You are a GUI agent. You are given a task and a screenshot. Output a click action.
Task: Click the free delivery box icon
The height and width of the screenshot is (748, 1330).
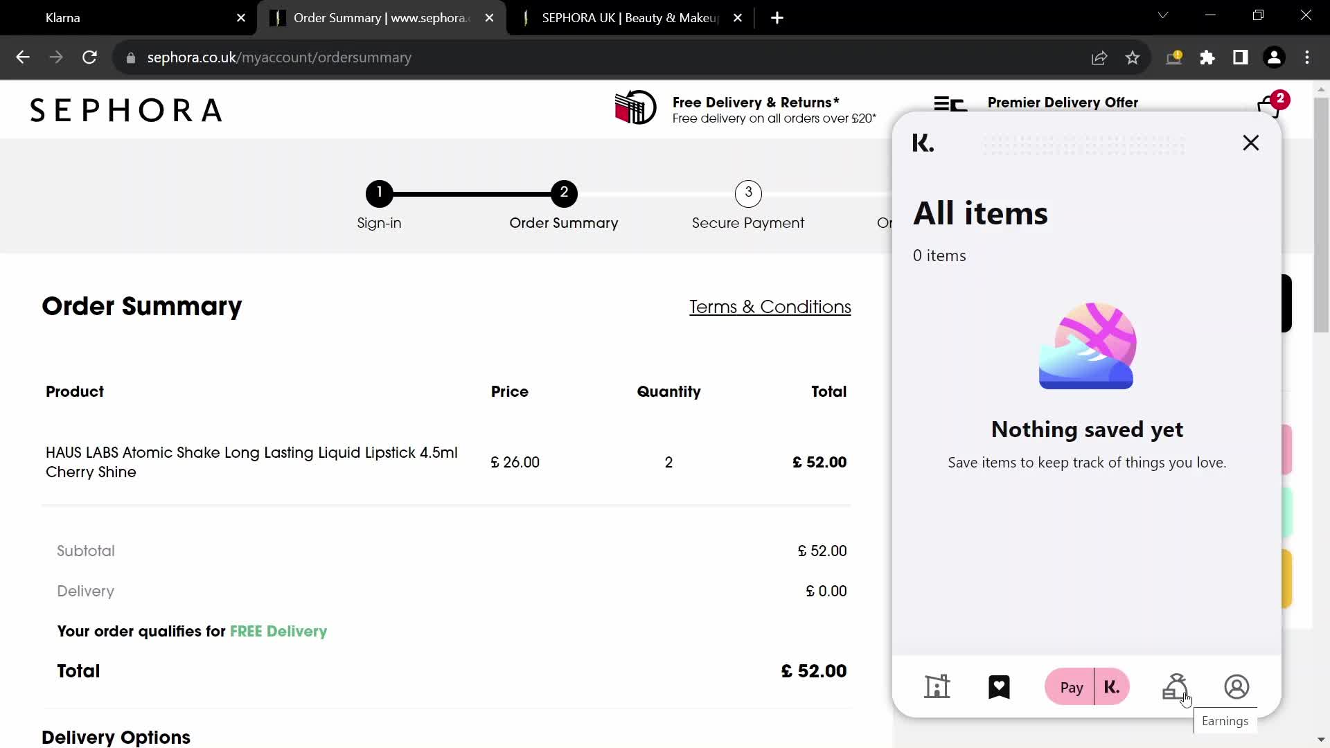(x=635, y=108)
